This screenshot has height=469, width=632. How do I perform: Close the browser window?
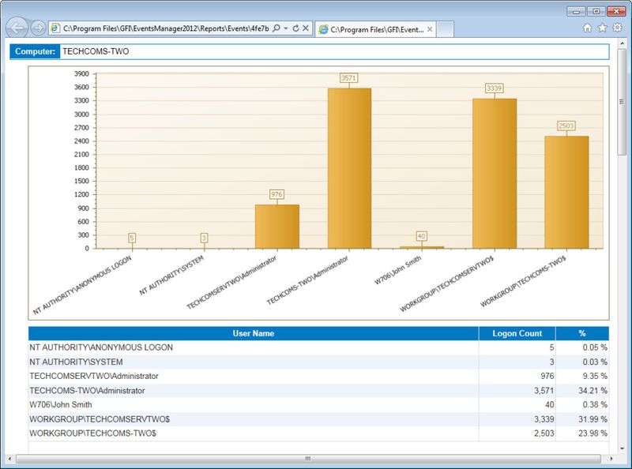[616, 11]
